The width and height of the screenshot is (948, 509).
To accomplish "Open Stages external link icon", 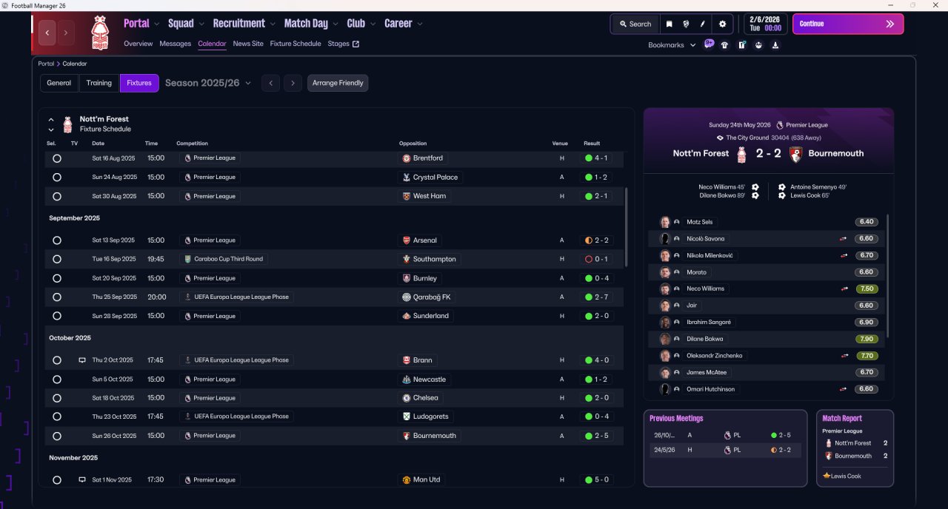I will [x=355, y=44].
